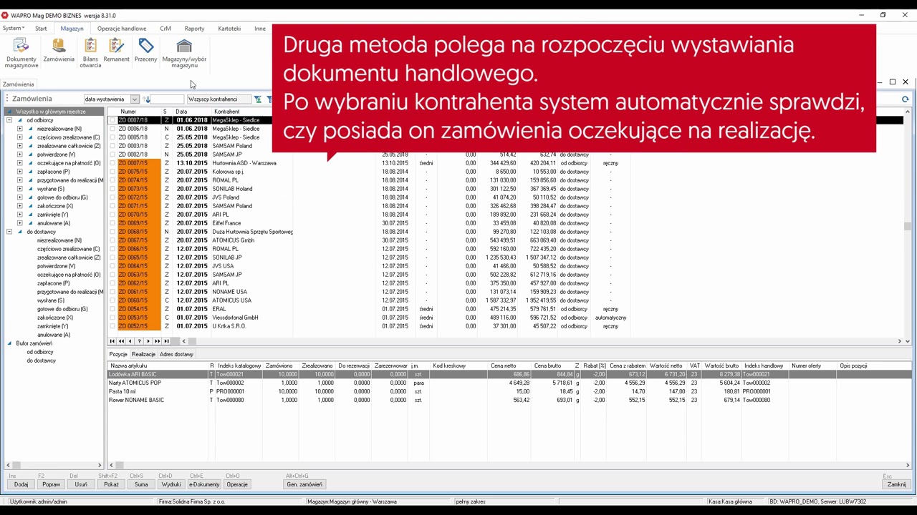Image resolution: width=917 pixels, height=515 pixels.
Task: Select 'Narty ATOMICUS POP' position row
Action: click(x=510, y=383)
